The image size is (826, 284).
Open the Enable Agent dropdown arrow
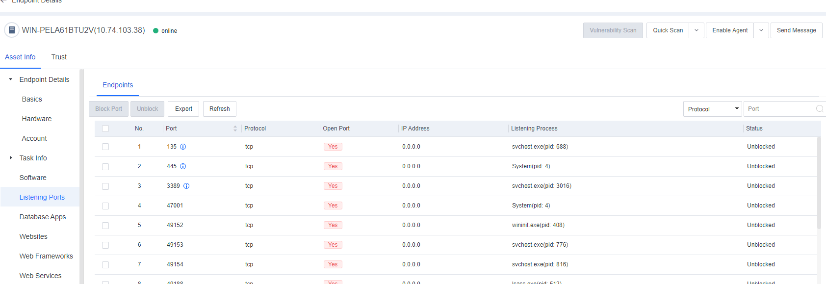761,30
